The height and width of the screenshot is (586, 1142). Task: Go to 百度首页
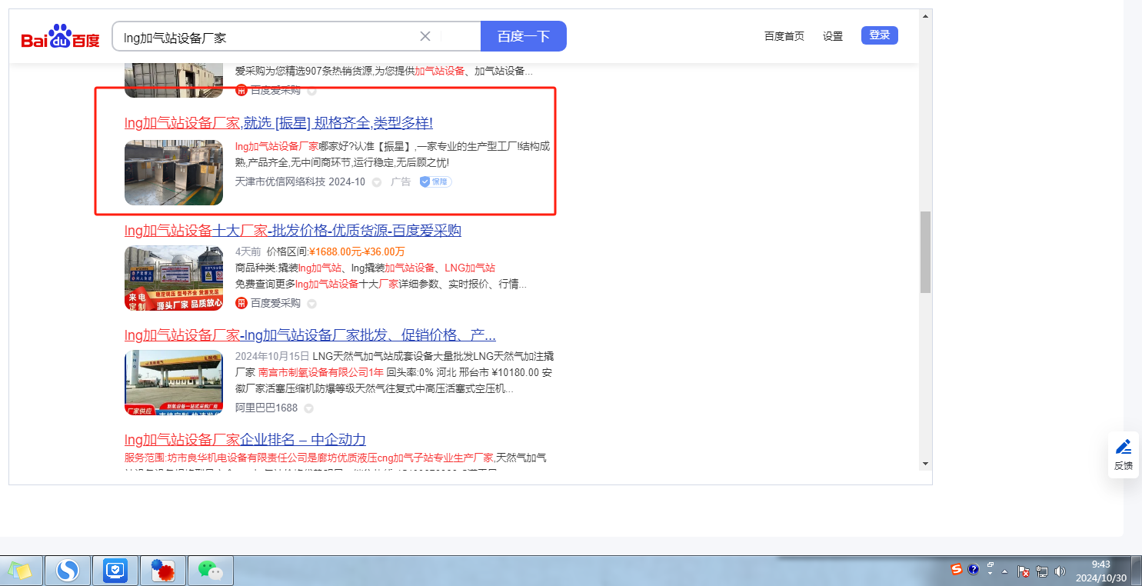point(784,36)
